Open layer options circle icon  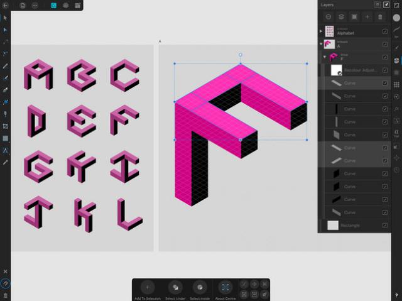tap(328, 17)
